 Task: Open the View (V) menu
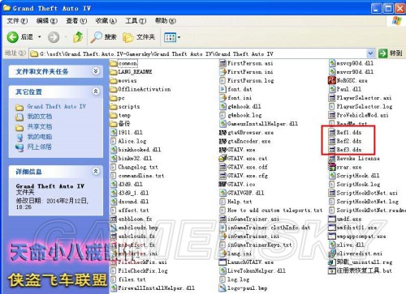pos(76,21)
